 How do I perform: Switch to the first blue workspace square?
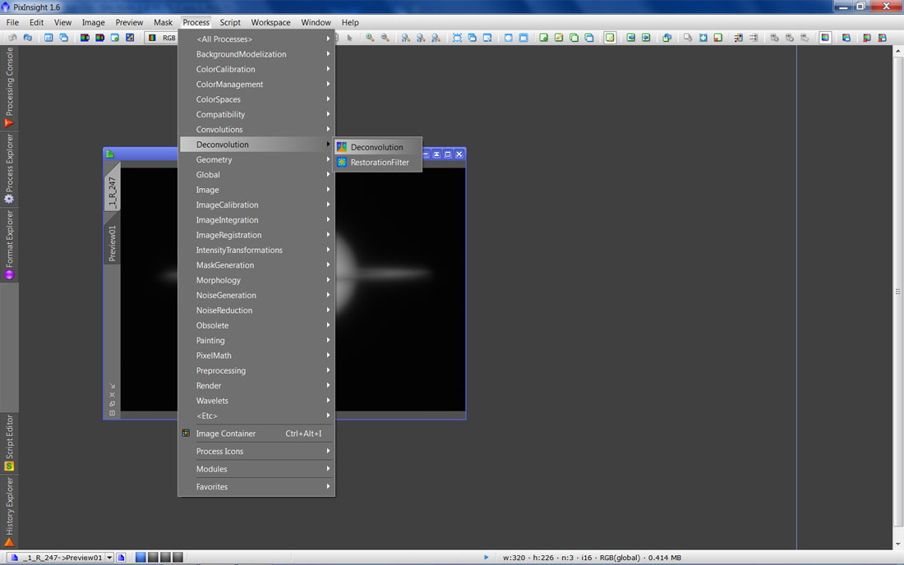(141, 558)
